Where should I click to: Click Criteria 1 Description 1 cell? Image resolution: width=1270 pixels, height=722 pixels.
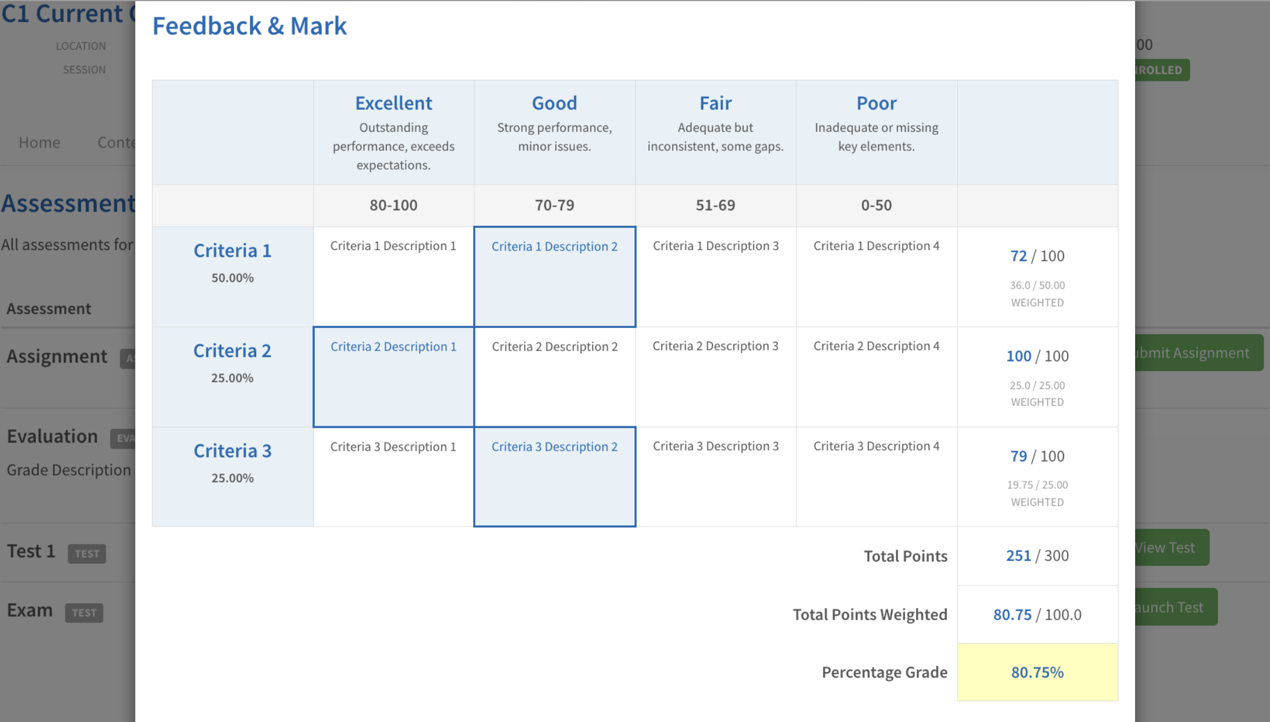393,276
